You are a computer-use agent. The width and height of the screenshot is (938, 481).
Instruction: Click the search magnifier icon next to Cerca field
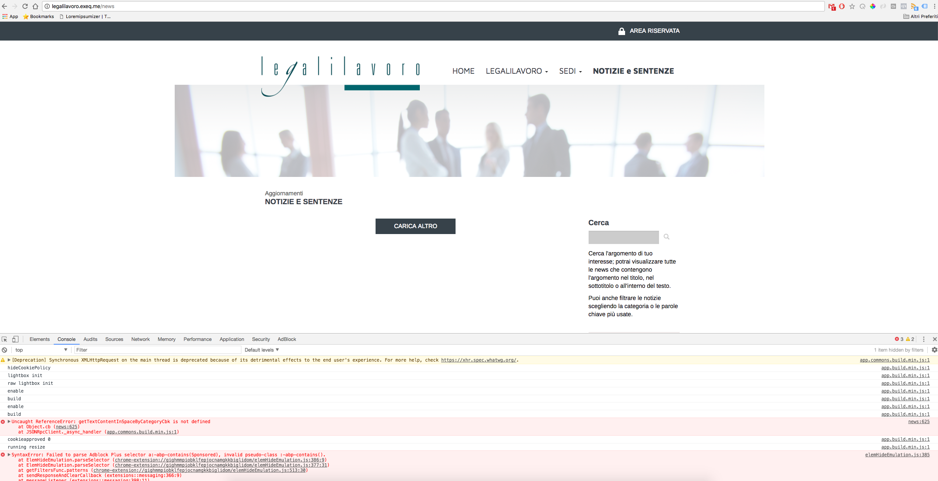coord(666,237)
